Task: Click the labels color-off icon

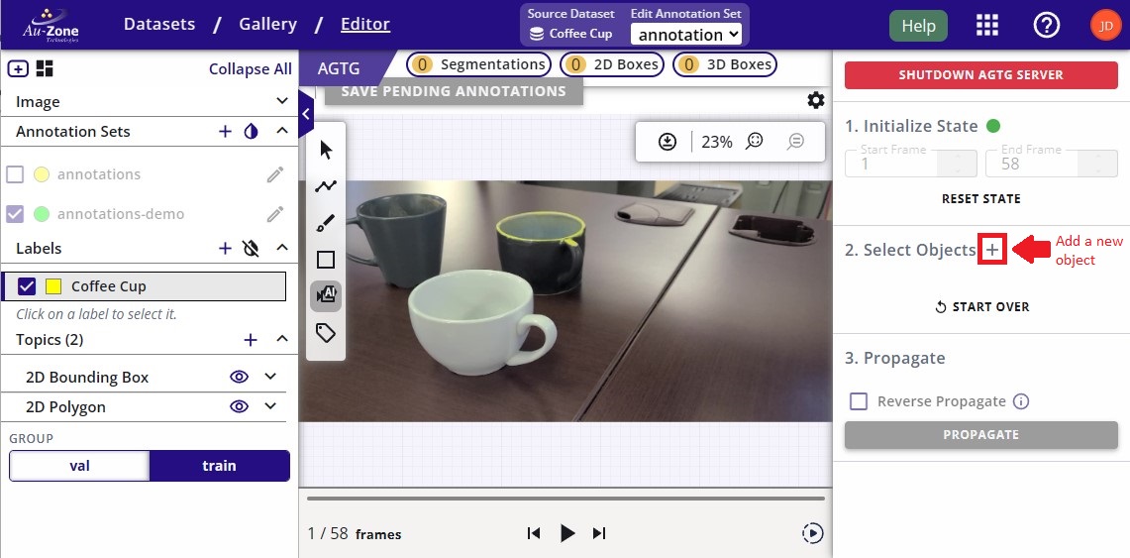Action: pos(251,248)
